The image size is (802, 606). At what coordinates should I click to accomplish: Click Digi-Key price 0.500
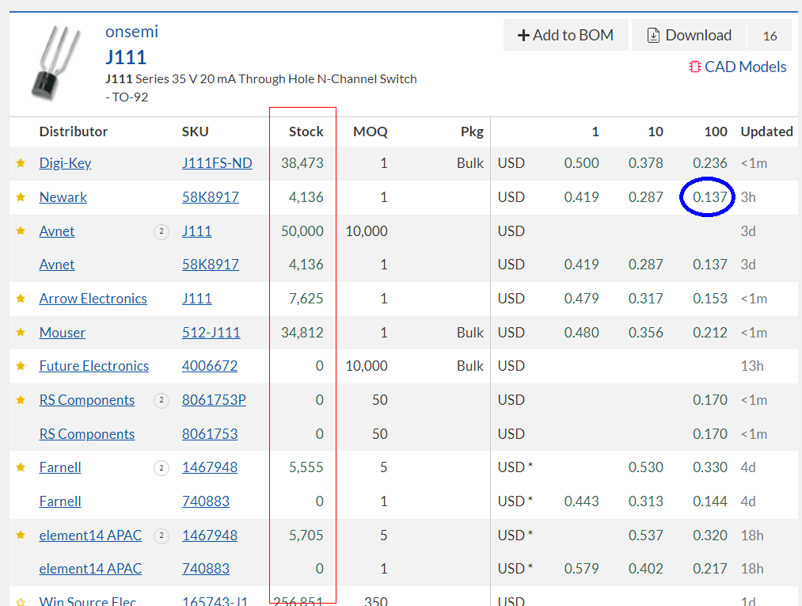[582, 163]
